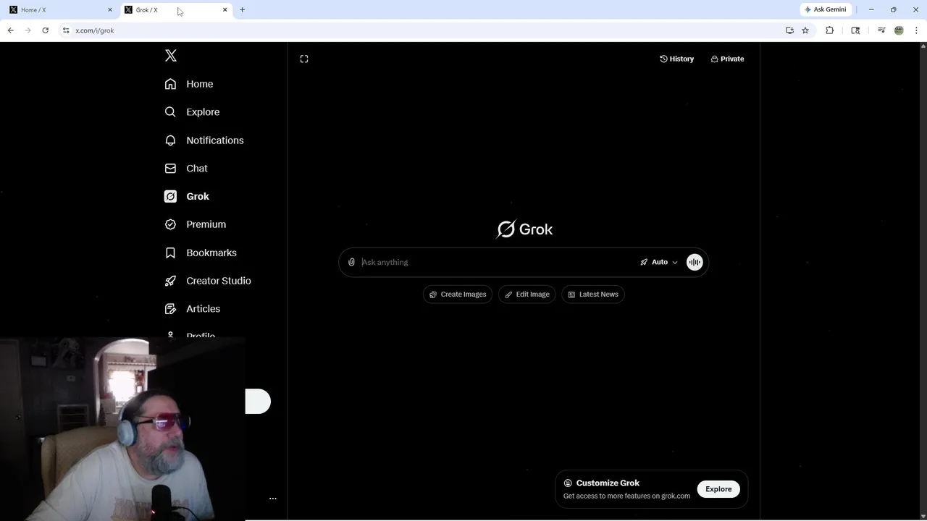The width and height of the screenshot is (927, 521).
Task: Go back in browser history
Action: coord(10,30)
